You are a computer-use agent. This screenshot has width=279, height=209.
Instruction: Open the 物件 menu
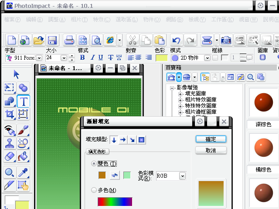click(152, 19)
